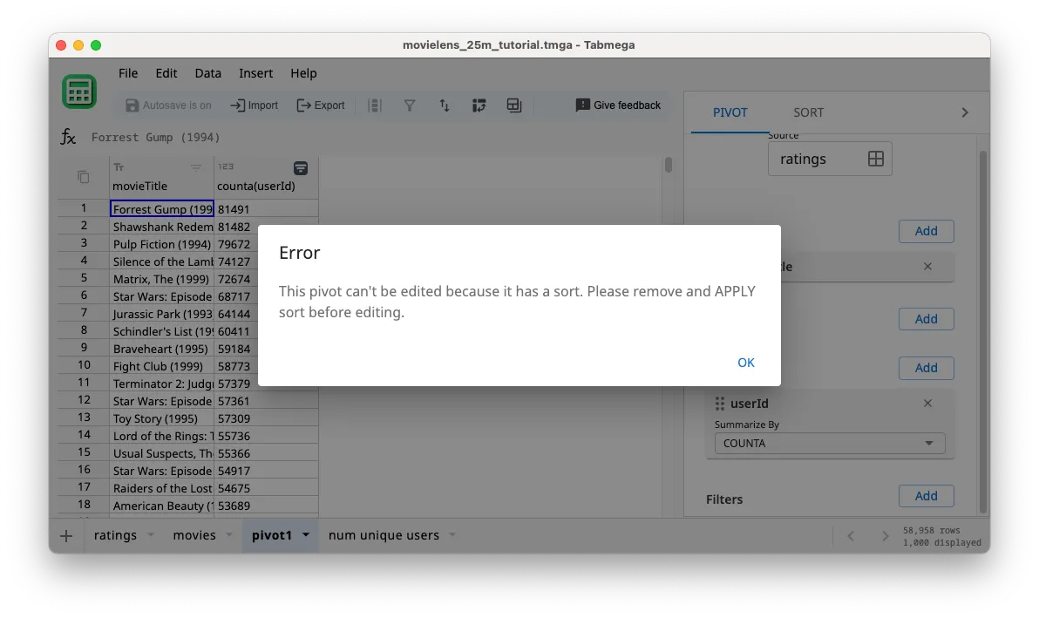
Task: Click the sort icon on counta(userId) column header
Action: [x=301, y=167]
